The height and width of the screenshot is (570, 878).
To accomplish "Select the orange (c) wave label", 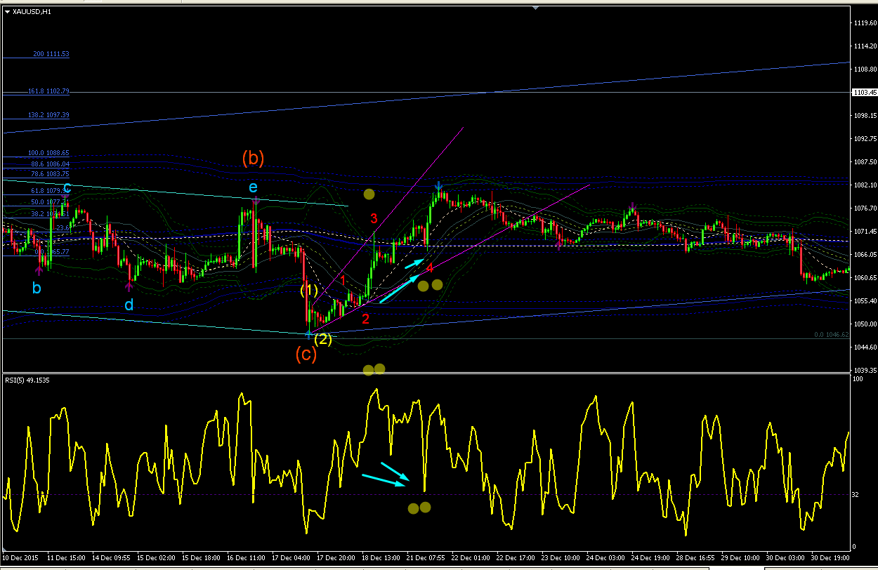I will coord(306,354).
